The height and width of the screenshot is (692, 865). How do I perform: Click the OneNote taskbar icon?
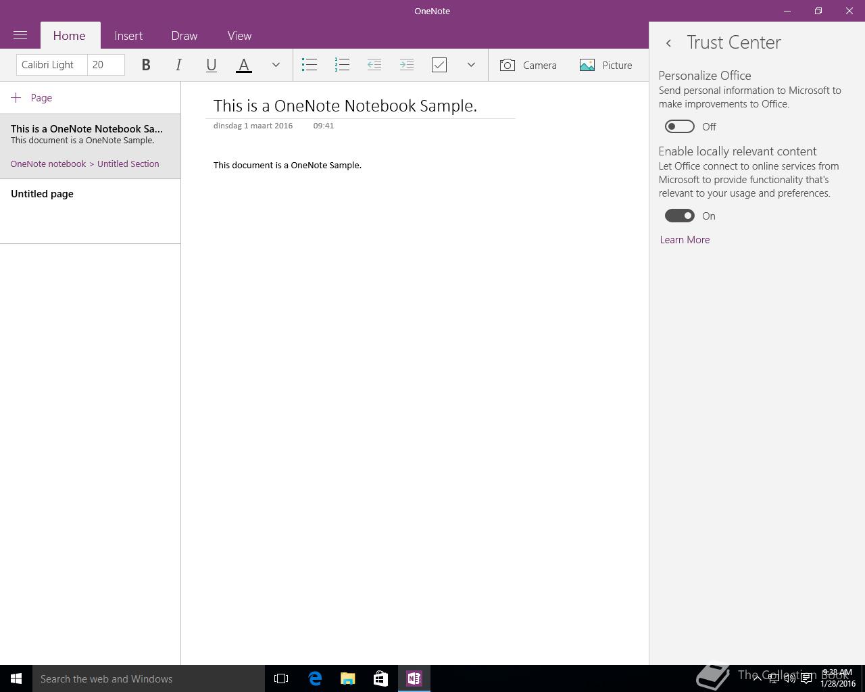(414, 678)
